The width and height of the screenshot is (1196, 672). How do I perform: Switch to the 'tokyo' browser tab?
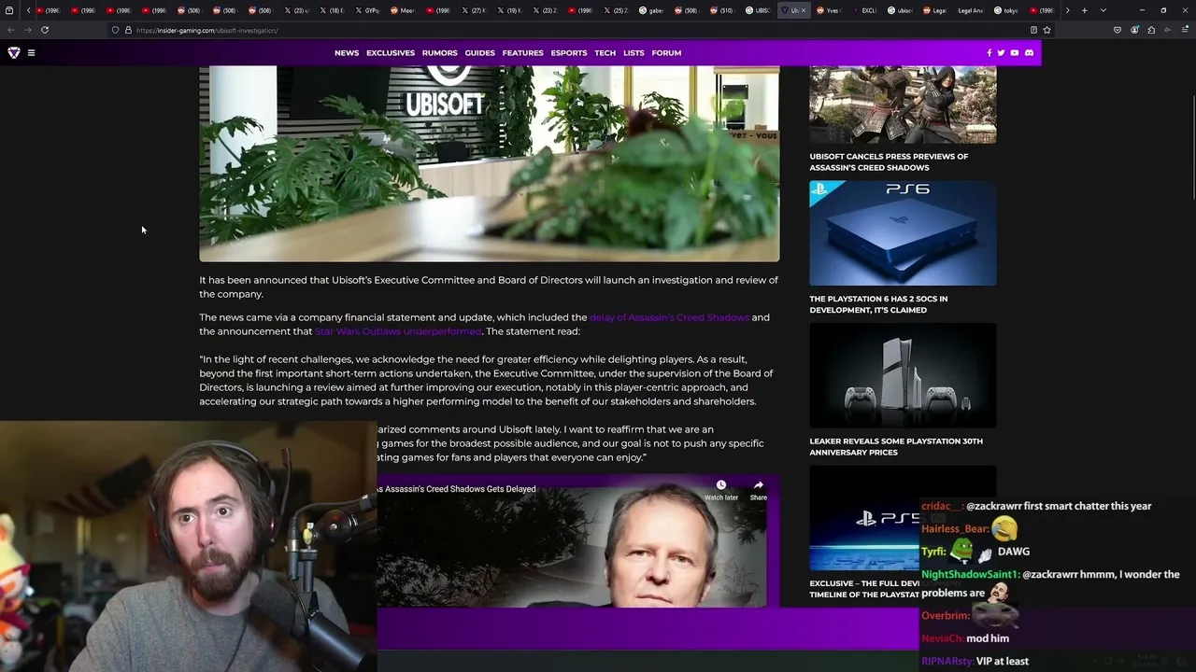pyautogui.click(x=1007, y=10)
